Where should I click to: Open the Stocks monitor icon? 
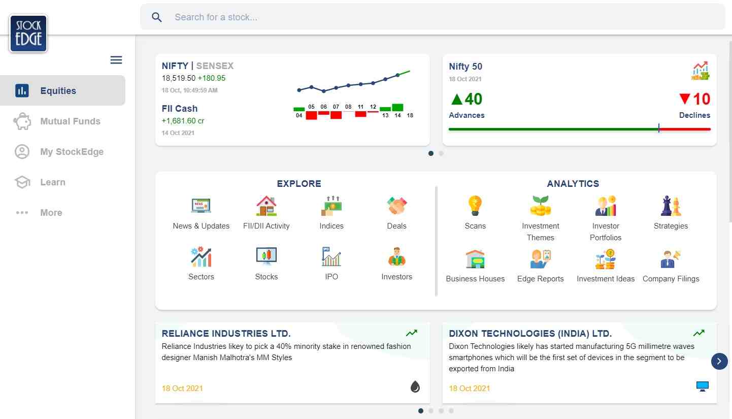tap(267, 256)
